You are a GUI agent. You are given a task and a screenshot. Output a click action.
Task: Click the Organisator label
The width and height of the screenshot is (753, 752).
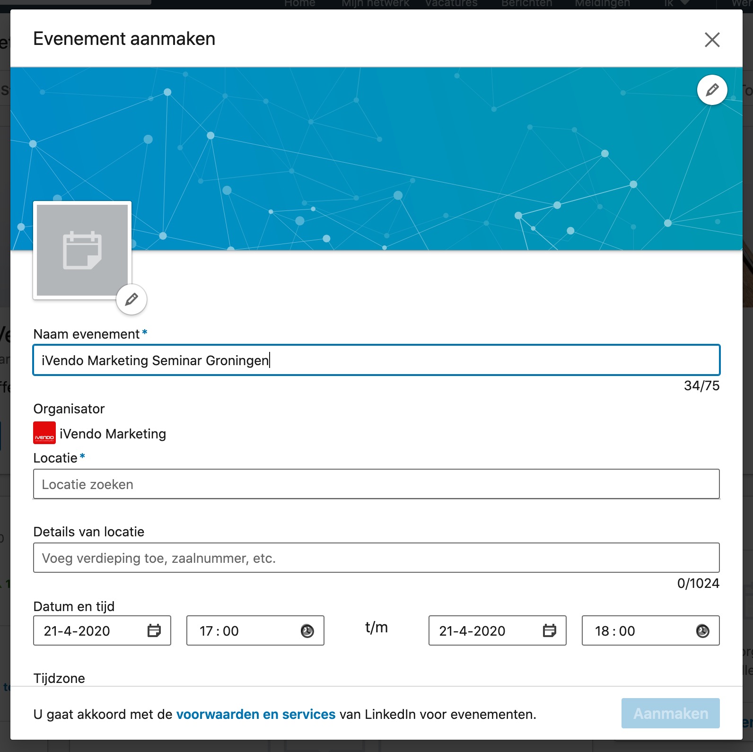[69, 409]
